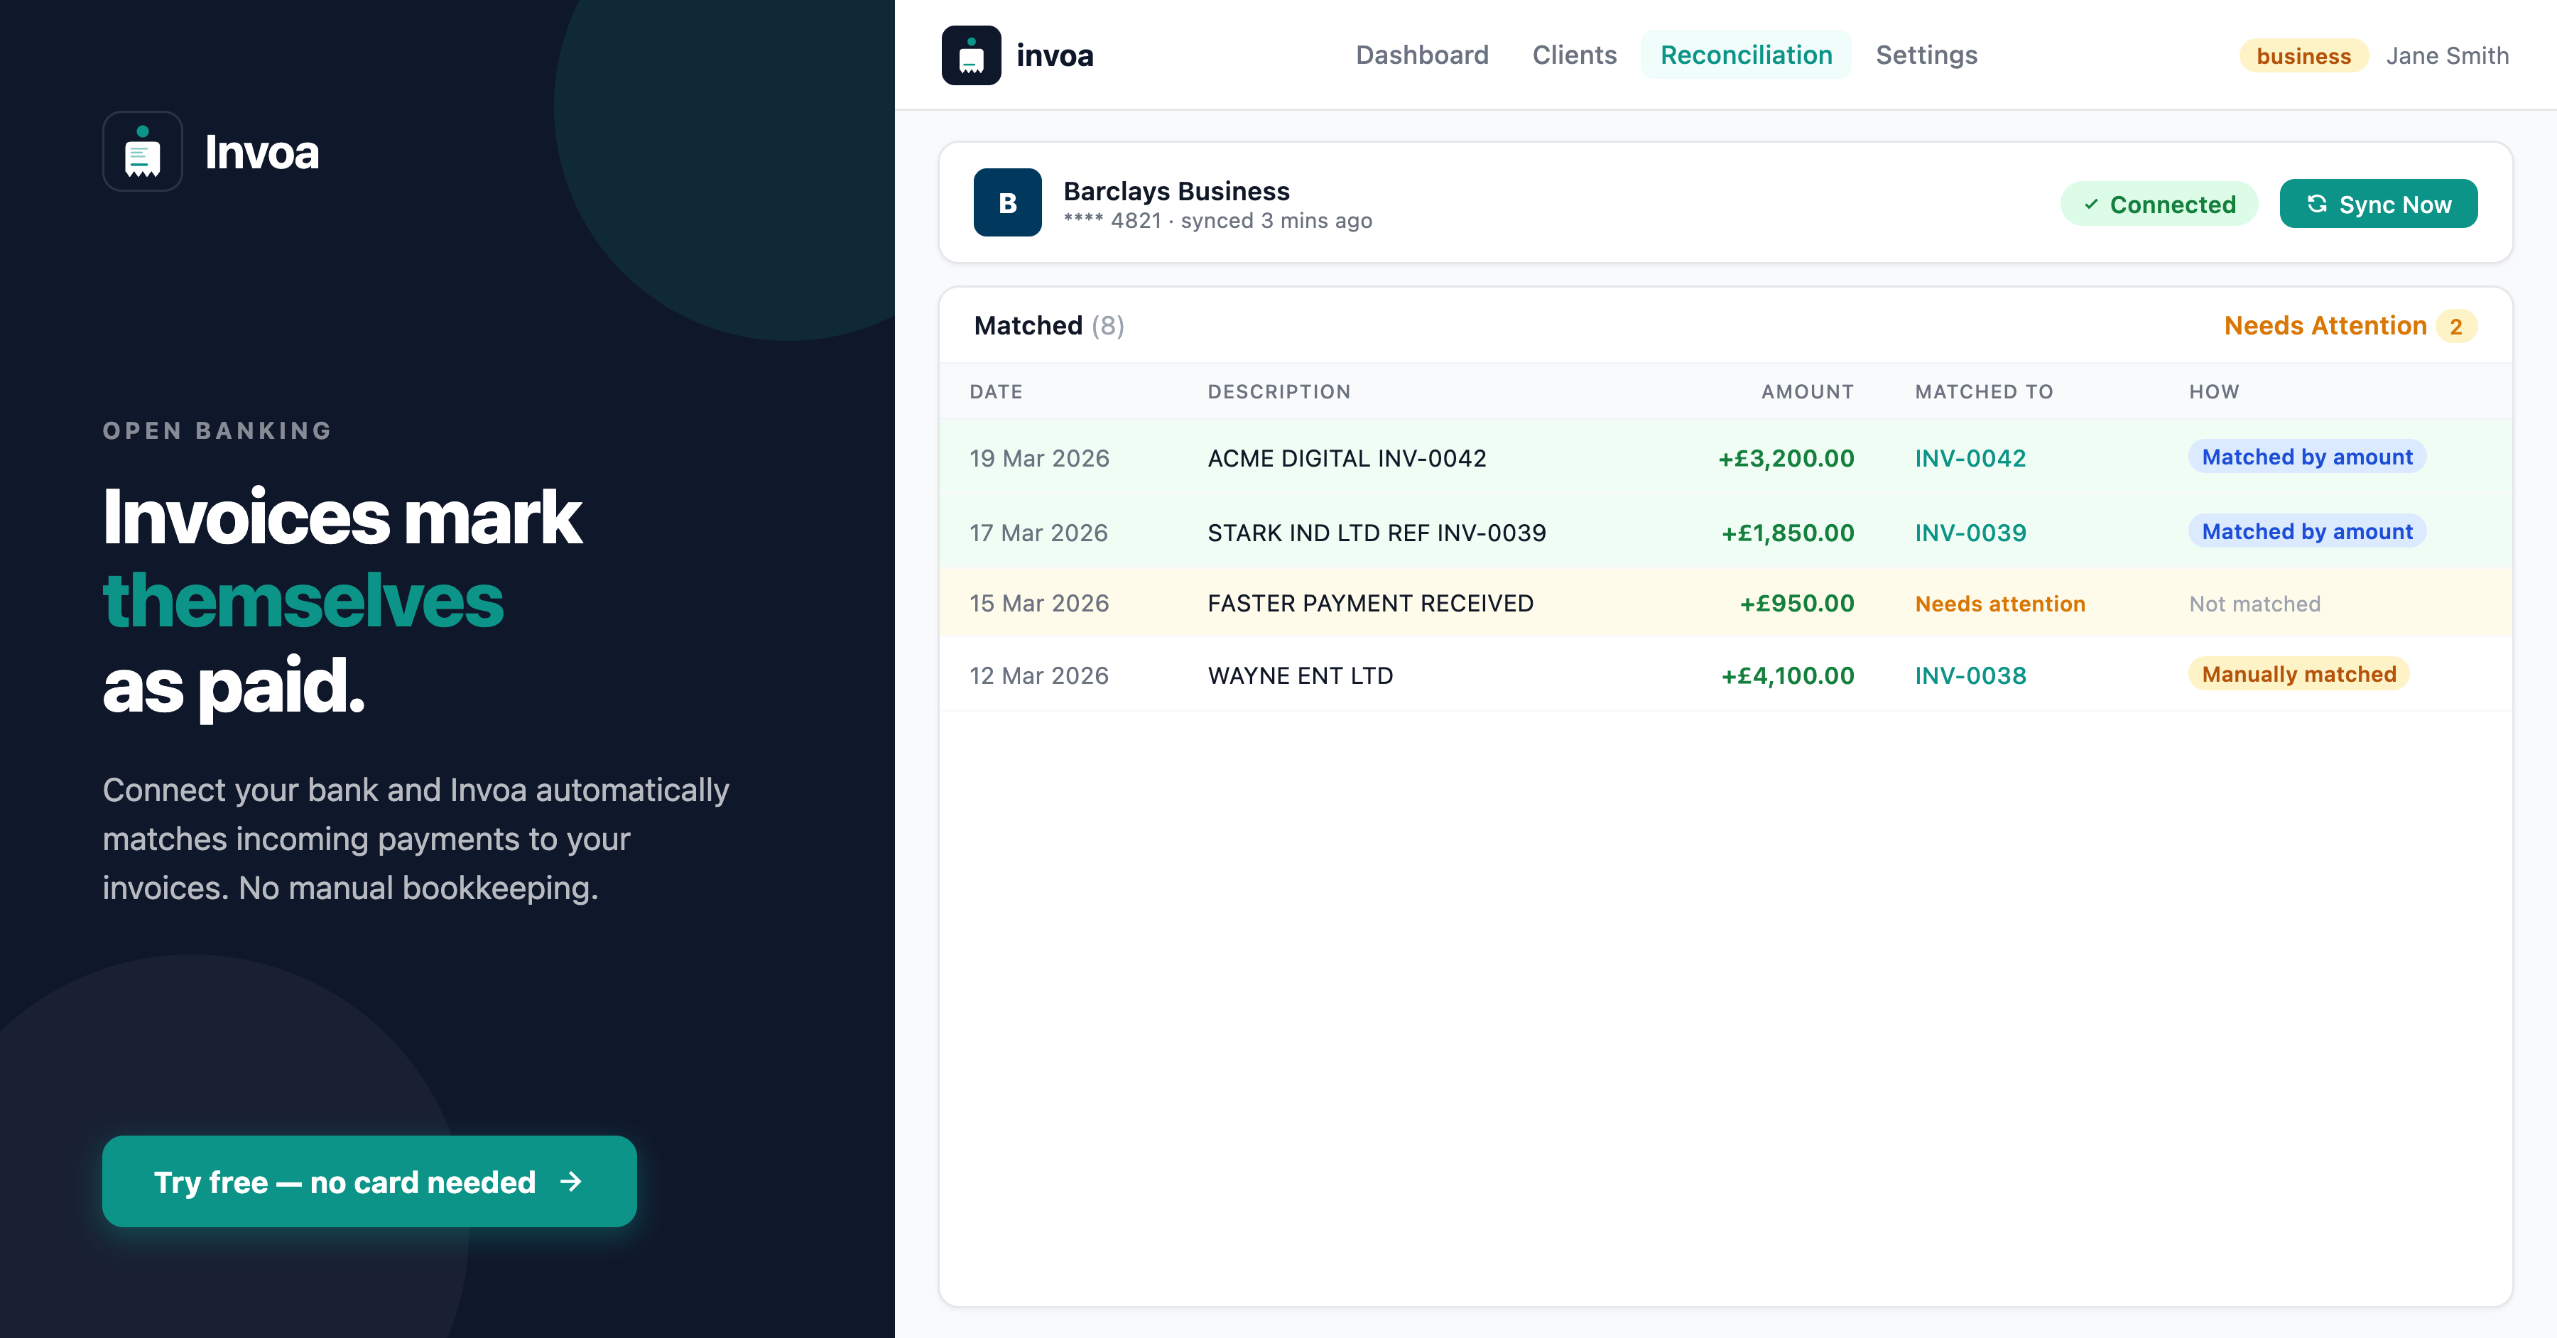Image resolution: width=2557 pixels, height=1338 pixels.
Task: Click the business plan badge
Action: pos(2303,57)
